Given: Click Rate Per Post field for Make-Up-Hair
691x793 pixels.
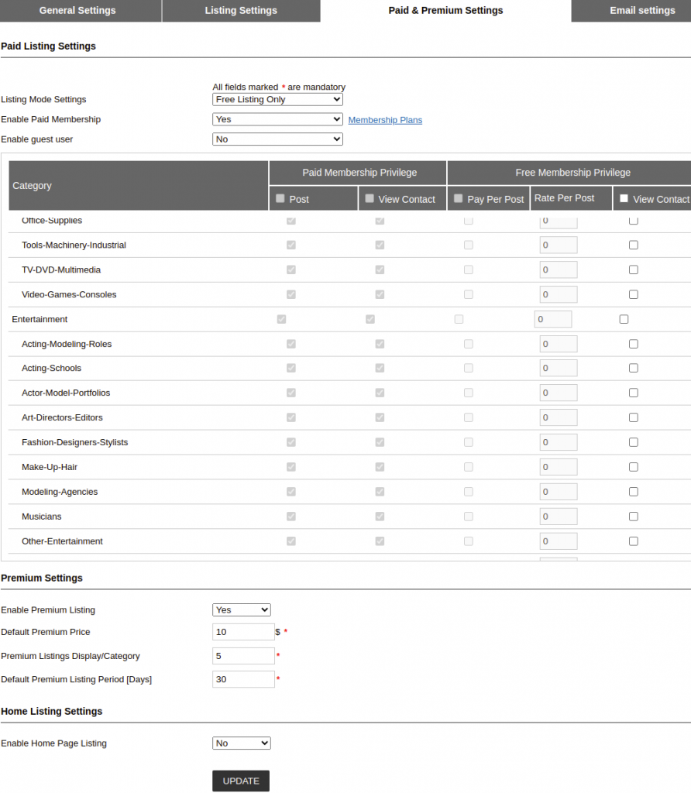Looking at the screenshot, I should 559,467.
